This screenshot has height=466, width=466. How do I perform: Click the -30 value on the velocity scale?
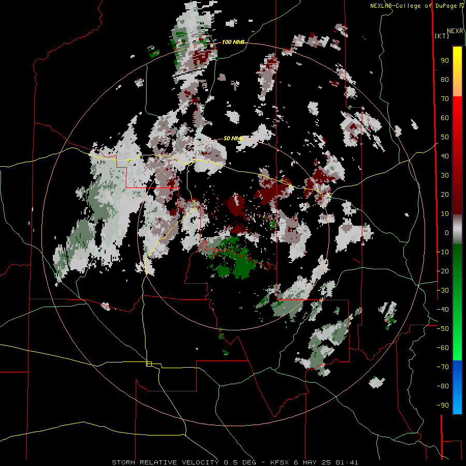(443, 290)
